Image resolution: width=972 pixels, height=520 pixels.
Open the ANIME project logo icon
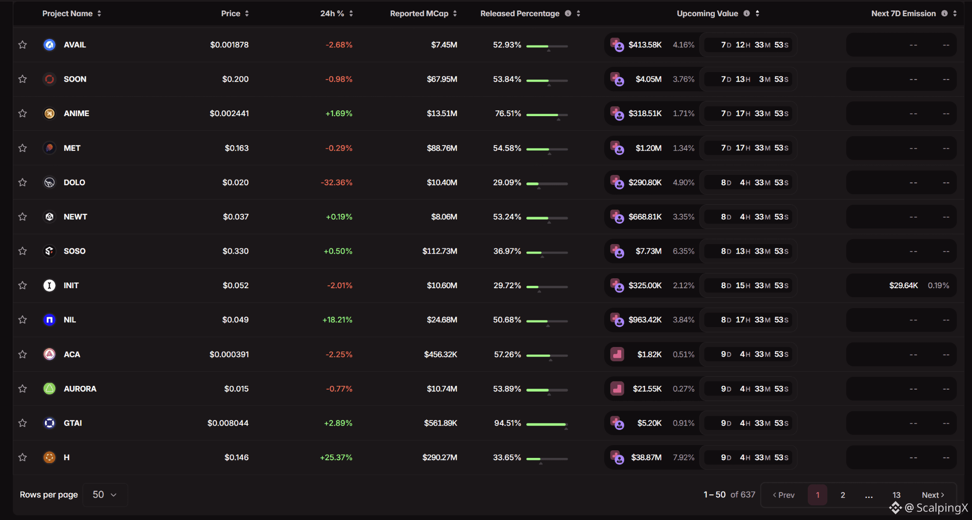click(49, 113)
